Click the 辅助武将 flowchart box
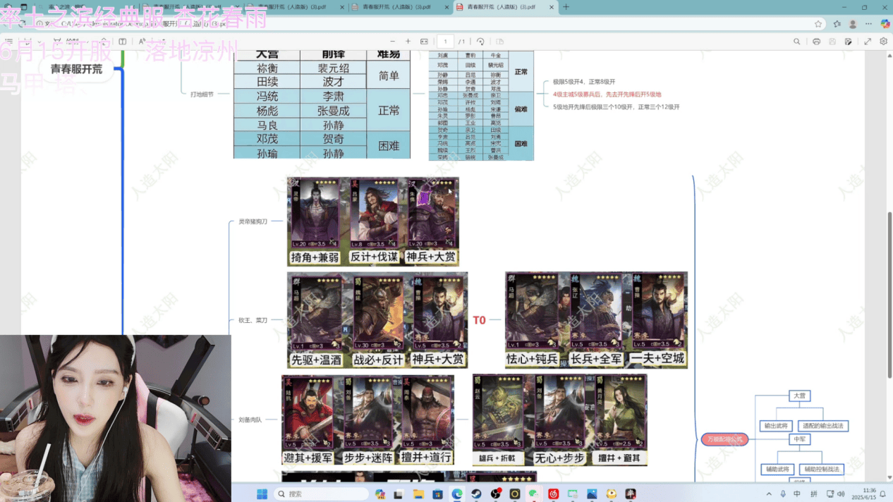Screen dimensions: 893x502 pyautogui.click(x=776, y=469)
